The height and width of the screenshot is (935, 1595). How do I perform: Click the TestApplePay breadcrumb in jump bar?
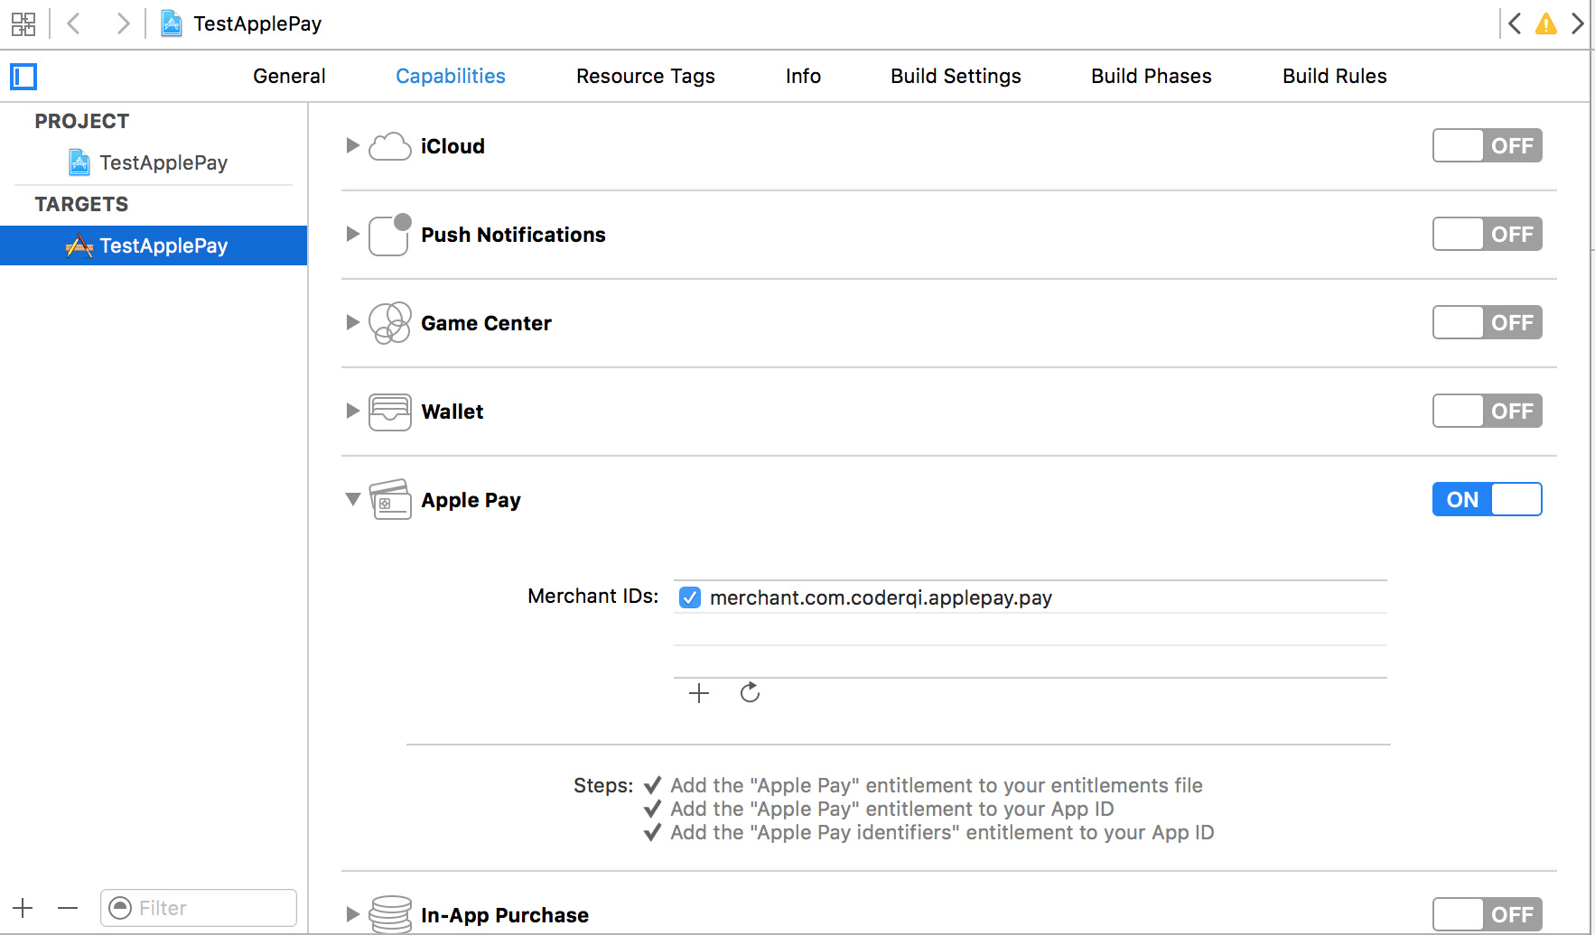257,23
